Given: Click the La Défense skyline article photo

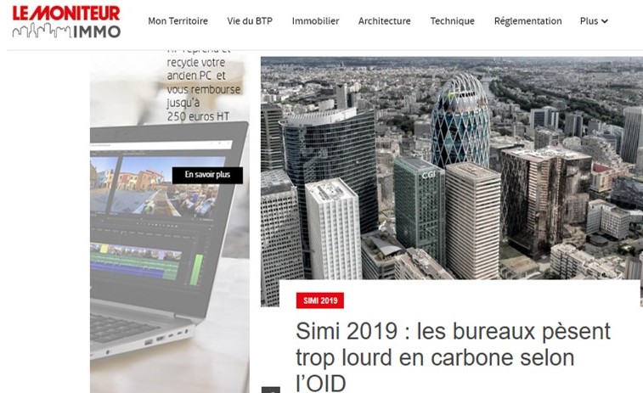Looking at the screenshot, I should pos(452,168).
